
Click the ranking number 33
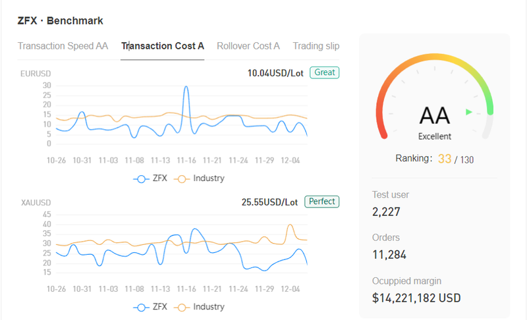(444, 159)
